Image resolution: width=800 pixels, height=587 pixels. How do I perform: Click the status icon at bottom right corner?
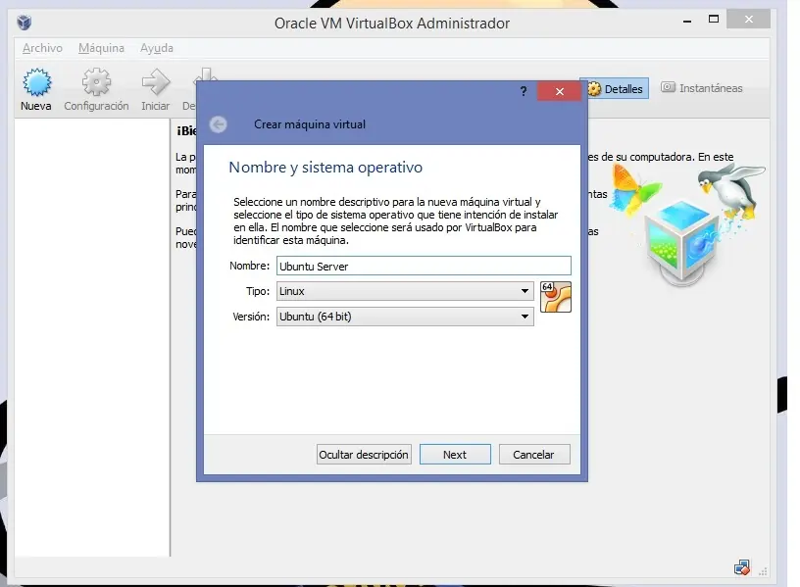pos(742,566)
